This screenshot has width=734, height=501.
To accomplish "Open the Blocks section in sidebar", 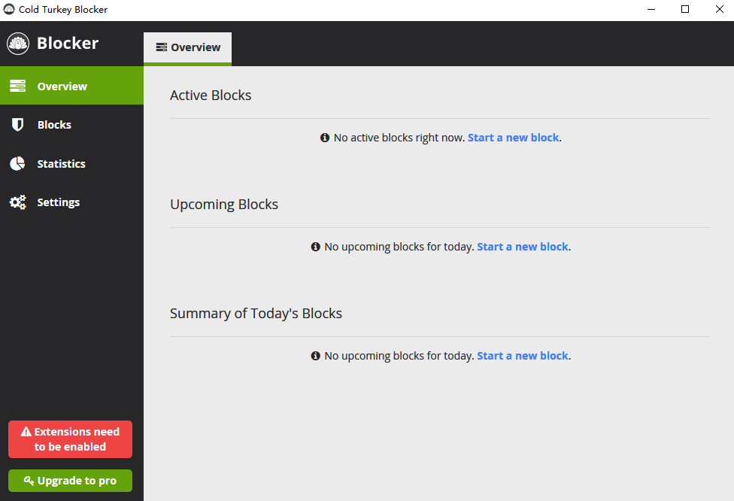I will [x=54, y=125].
